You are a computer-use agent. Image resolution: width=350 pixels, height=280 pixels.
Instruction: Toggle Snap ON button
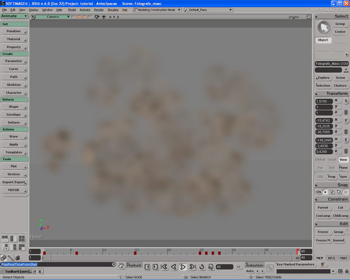[318, 192]
